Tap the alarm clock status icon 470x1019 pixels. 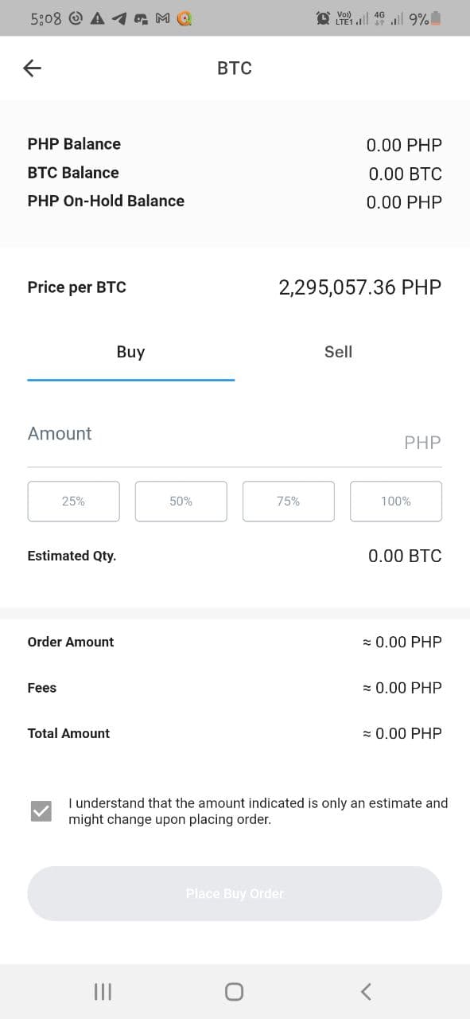324,18
